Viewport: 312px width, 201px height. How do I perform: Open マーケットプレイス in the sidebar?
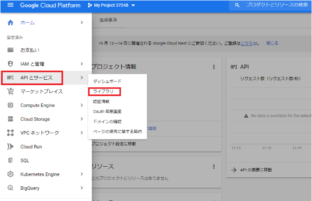point(41,91)
